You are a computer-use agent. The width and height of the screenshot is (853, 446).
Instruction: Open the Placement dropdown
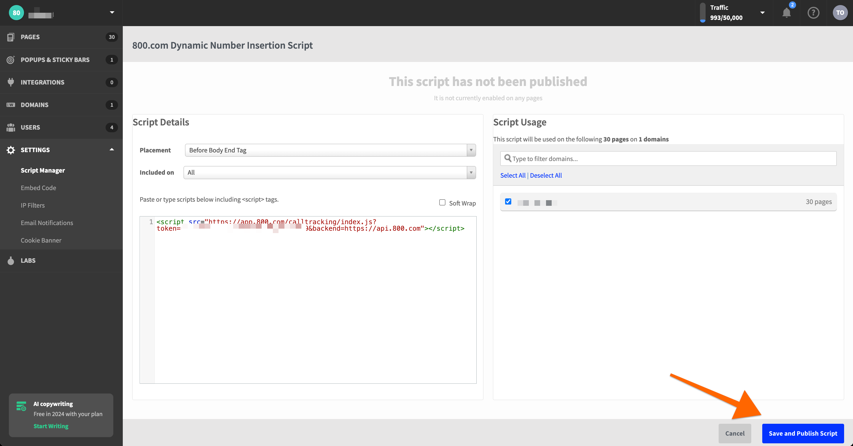tap(330, 150)
